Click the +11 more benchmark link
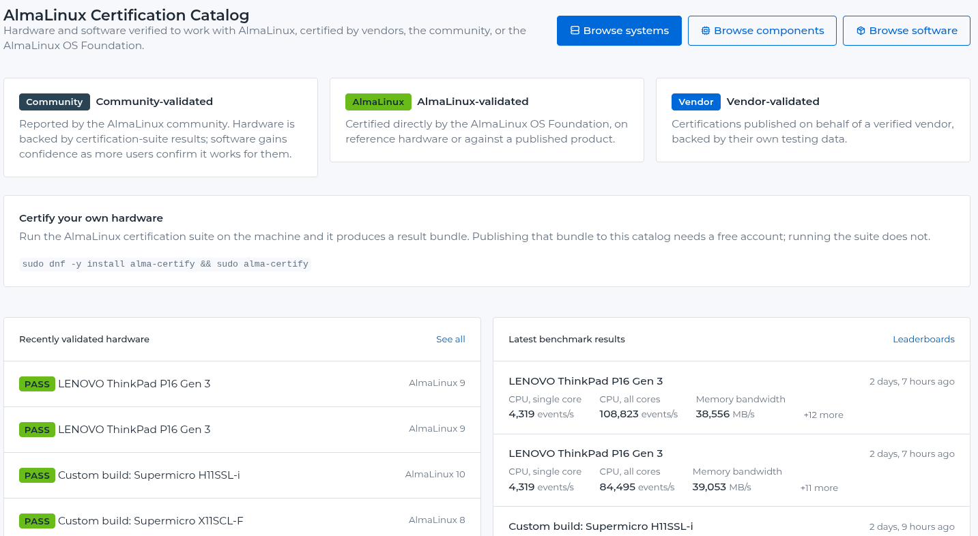978x536 pixels. [819, 488]
